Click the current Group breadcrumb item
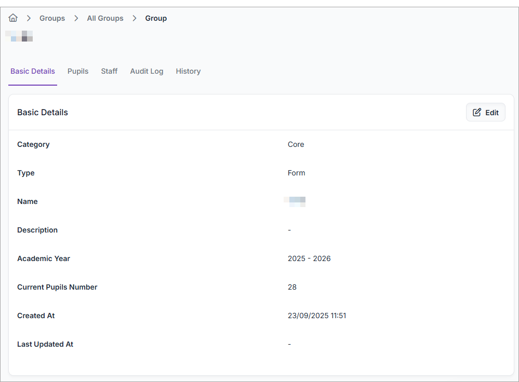 156,18
